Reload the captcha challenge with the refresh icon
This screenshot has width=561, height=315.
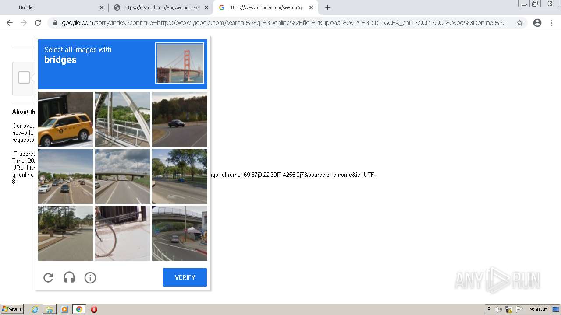(48, 277)
